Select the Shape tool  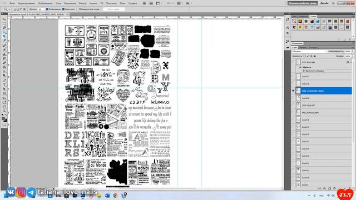4,93
